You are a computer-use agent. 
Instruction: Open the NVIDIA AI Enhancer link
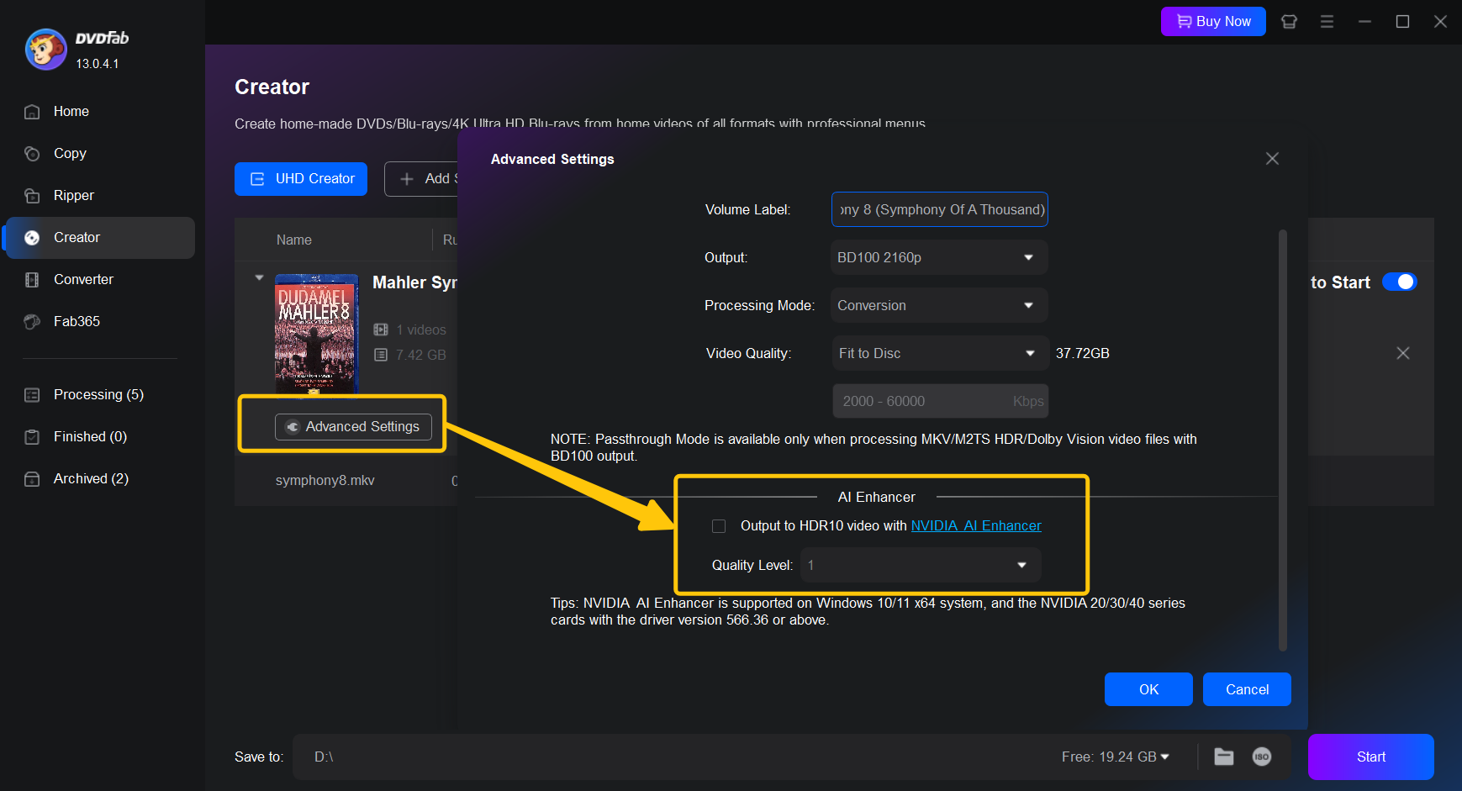[976, 526]
